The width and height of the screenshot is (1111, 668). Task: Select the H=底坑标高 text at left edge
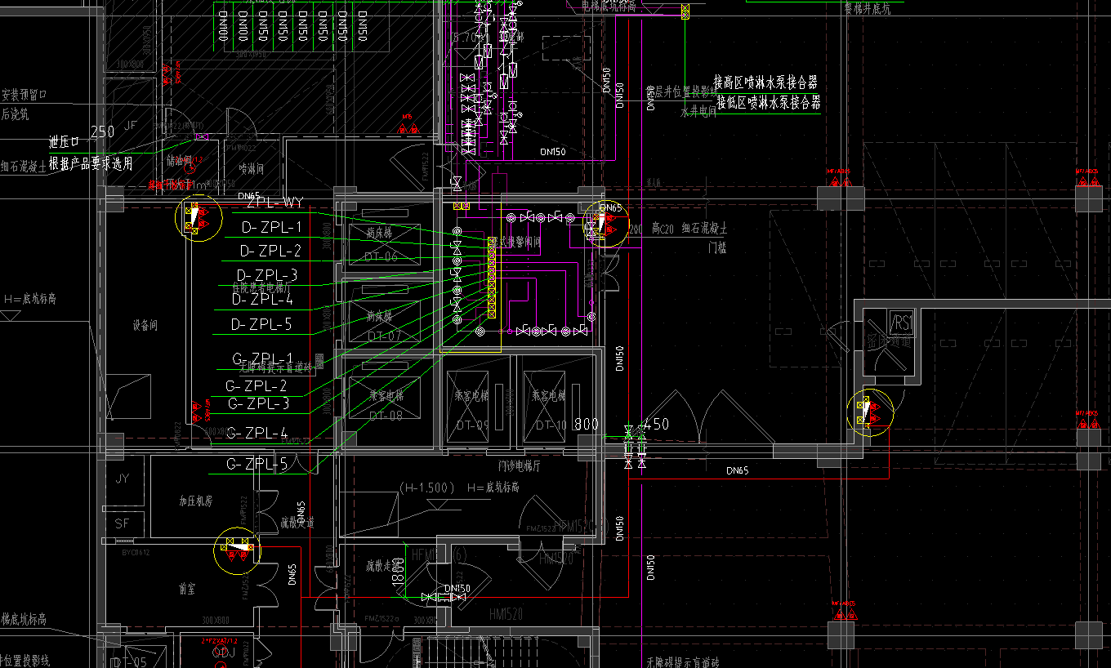[30, 300]
